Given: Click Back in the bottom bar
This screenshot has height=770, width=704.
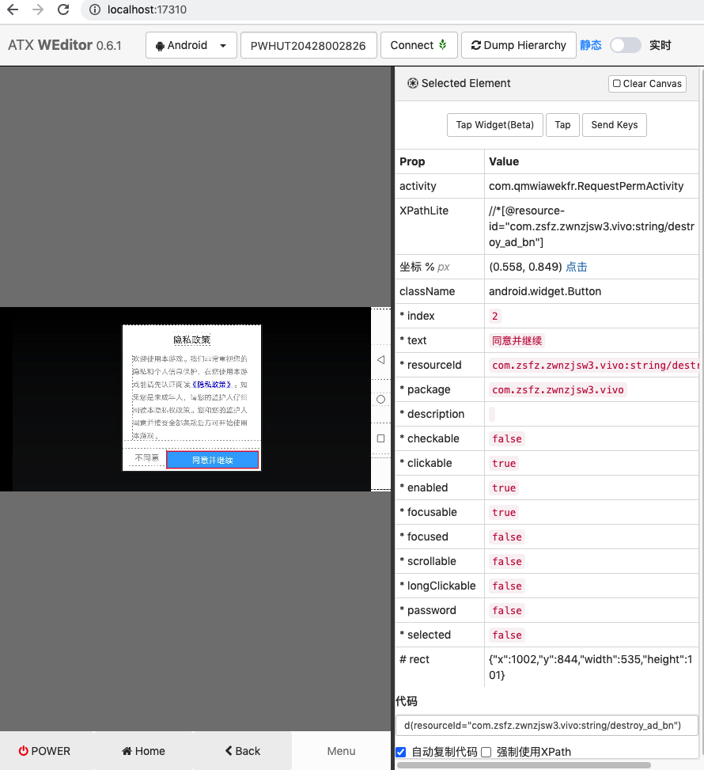Looking at the screenshot, I should 243,751.
